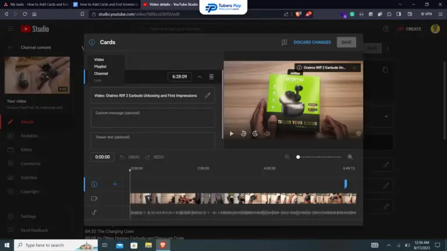Edit the selected video with the pencil icon
The height and width of the screenshot is (251, 447).
click(208, 96)
